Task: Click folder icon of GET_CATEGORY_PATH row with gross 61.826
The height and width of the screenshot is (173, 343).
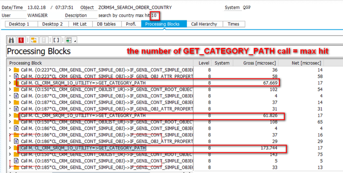Action: coord(16,115)
